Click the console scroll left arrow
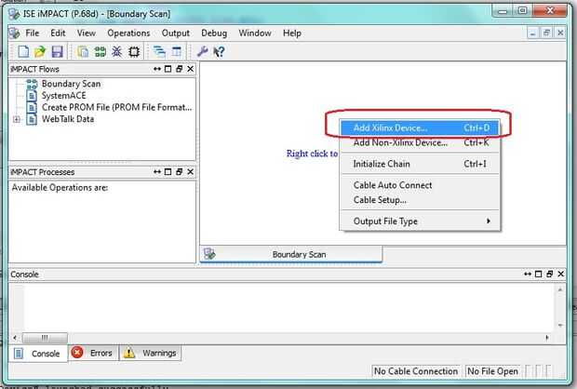 click(x=15, y=338)
